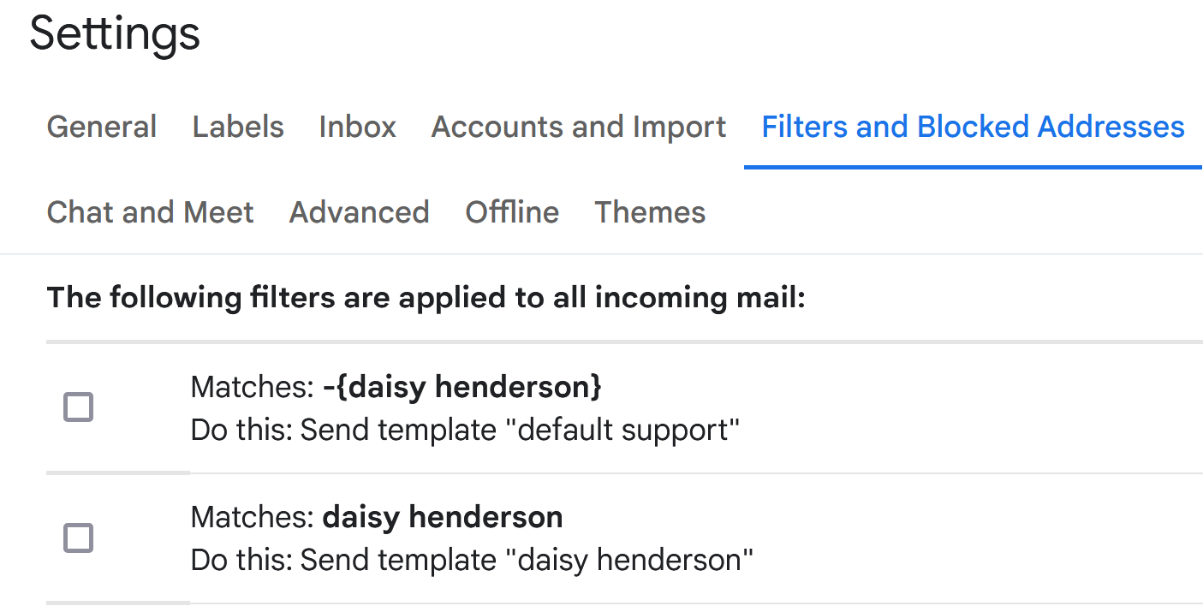Click the Settings page heading
The width and height of the screenshot is (1203, 612).
[114, 33]
